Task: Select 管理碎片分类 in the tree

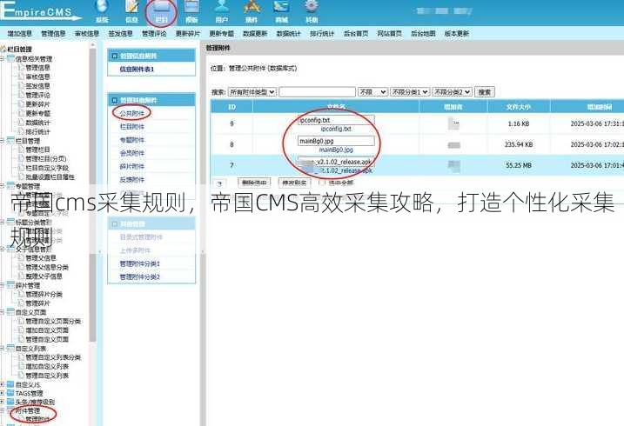Action: point(44,294)
